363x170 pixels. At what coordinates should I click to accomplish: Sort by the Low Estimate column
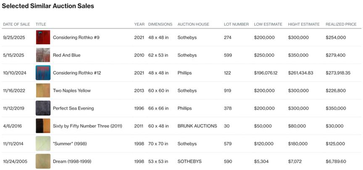[x=268, y=24]
